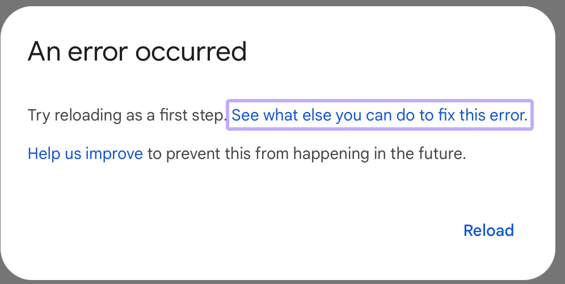
Task: Click the blue Reload text
Action: point(488,231)
